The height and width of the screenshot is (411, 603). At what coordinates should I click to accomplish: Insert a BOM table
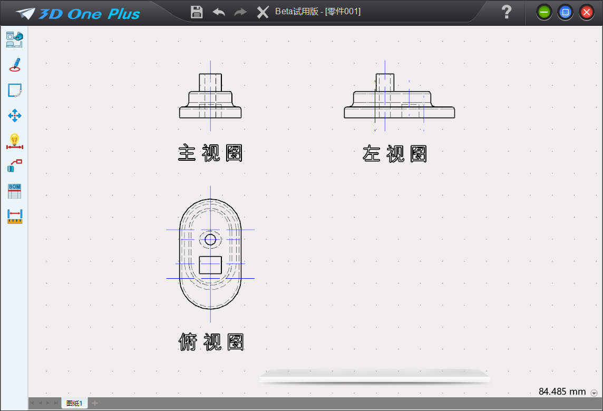click(14, 191)
